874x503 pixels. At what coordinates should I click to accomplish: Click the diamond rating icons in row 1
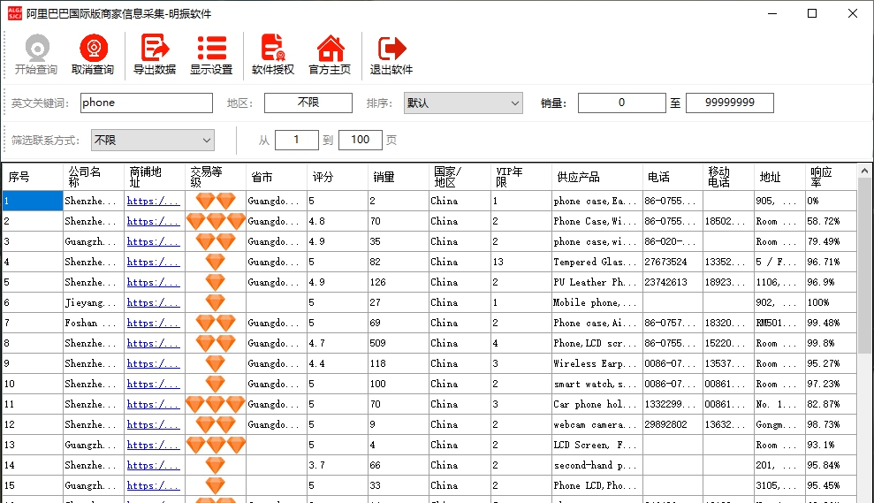[215, 201]
